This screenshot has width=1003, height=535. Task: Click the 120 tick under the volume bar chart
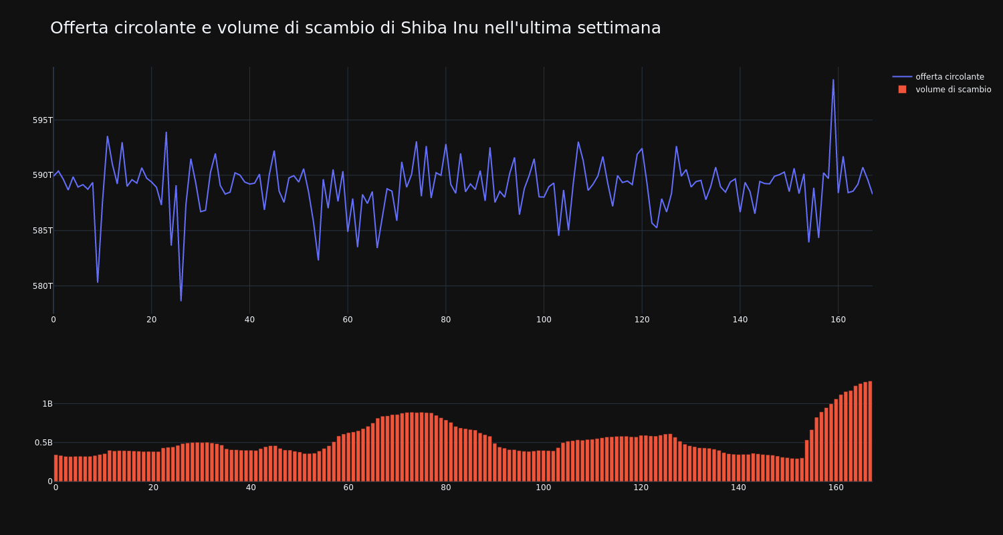[x=641, y=488]
